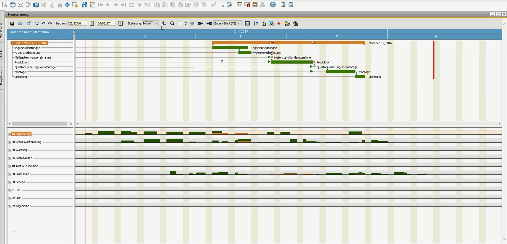Select the 60 Service resource row

[x=18, y=182]
